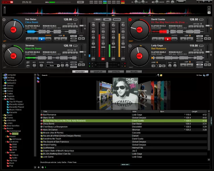The height and width of the screenshot is (171, 214).
Task: Click NetSearch icon in folder tree
Action: (5, 80)
